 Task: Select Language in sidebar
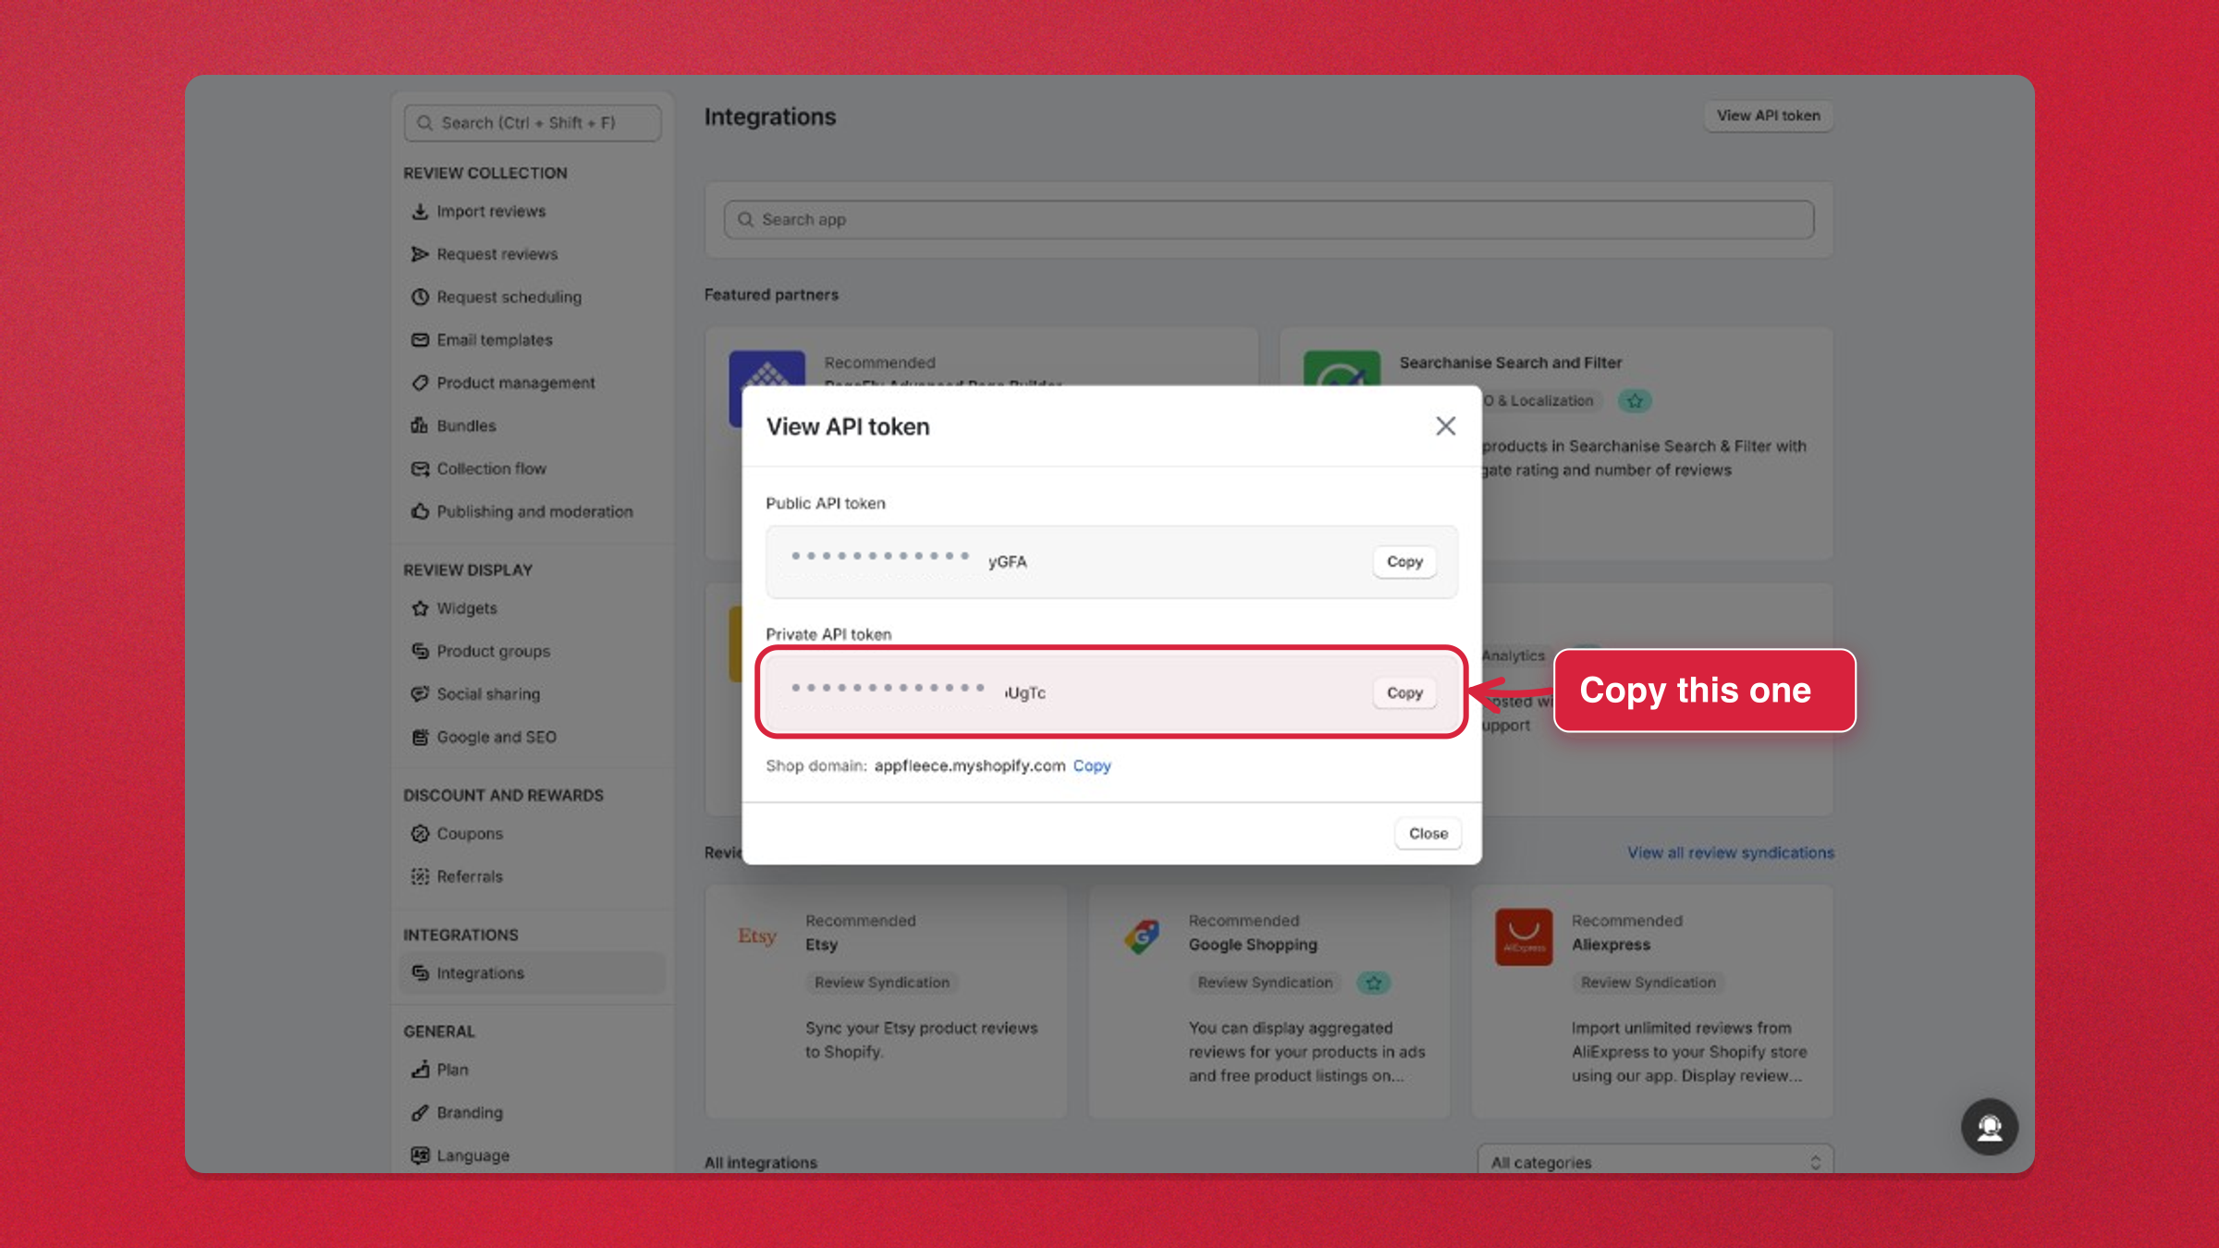coord(473,1156)
